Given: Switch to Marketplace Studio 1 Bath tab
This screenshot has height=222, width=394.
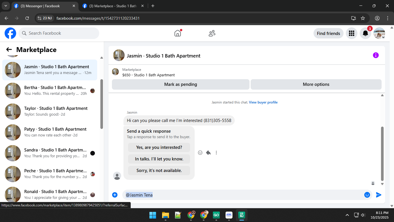Looking at the screenshot, I should point(113,6).
